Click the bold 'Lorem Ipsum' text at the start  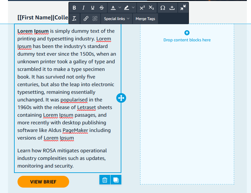click(x=33, y=31)
